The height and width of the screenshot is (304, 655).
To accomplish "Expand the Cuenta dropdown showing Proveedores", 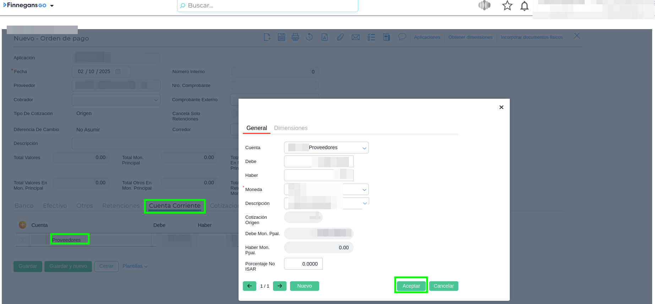I will [364, 148].
